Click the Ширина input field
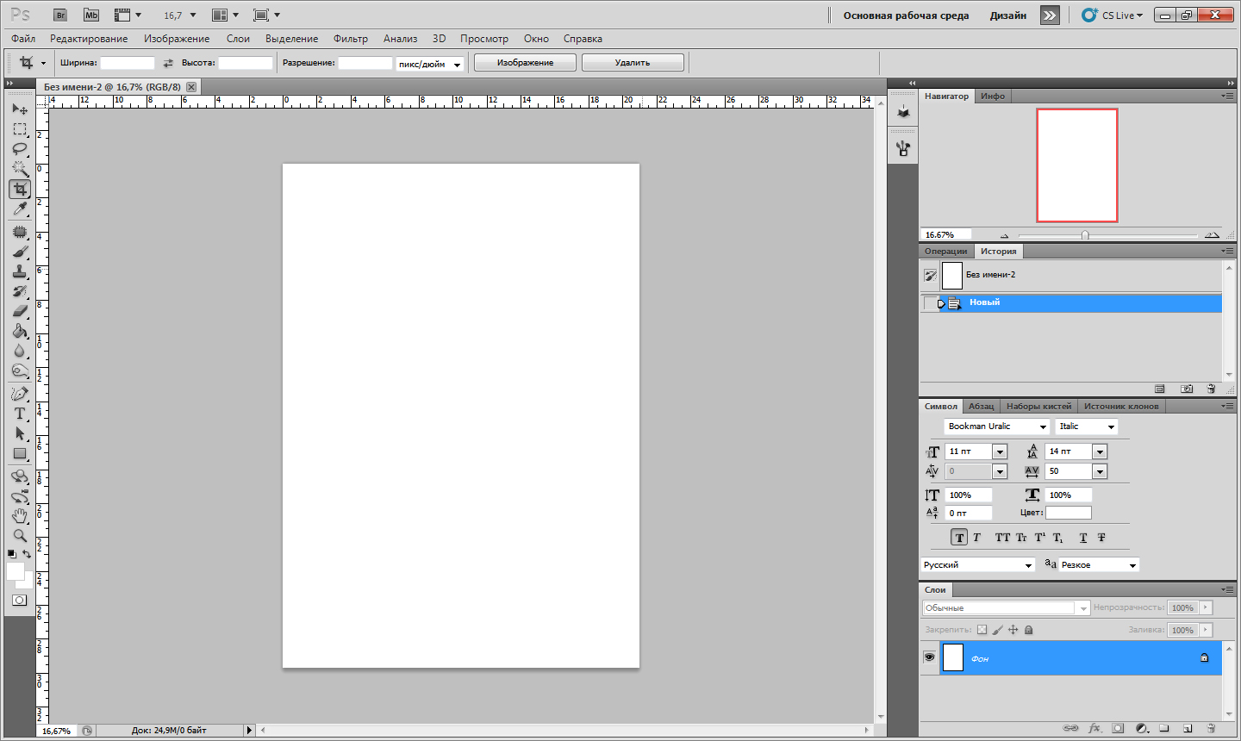This screenshot has height=741, width=1241. (128, 63)
